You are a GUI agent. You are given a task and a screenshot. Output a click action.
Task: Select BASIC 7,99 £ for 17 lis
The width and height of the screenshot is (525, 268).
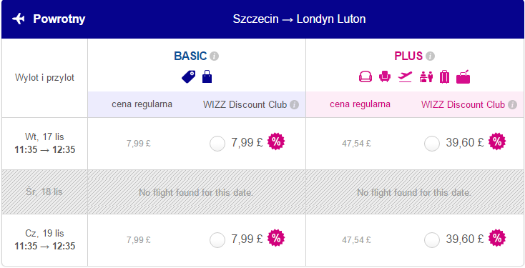click(217, 144)
